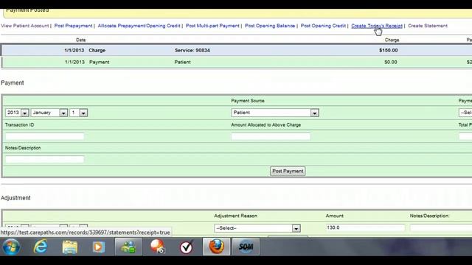Open Windows Media Player taskbar icon

click(x=98, y=247)
